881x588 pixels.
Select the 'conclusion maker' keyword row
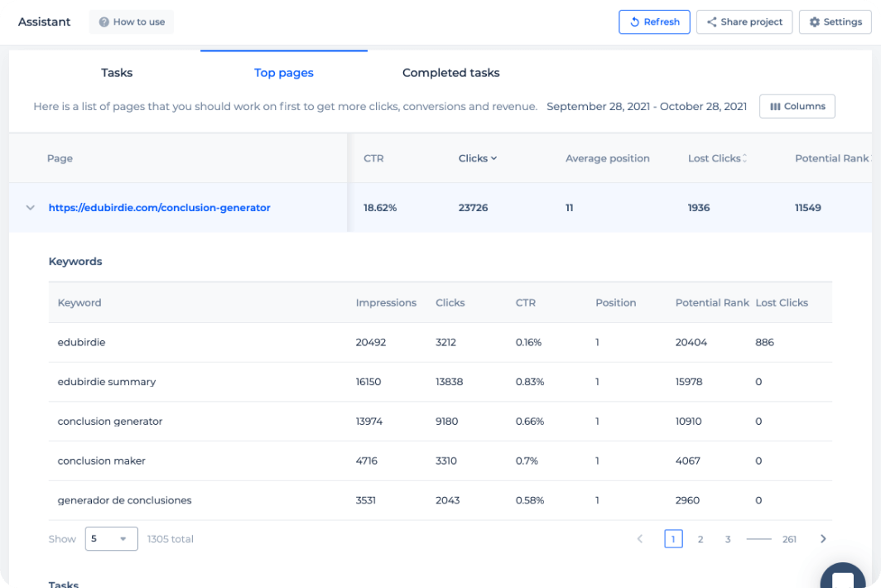click(x=440, y=460)
